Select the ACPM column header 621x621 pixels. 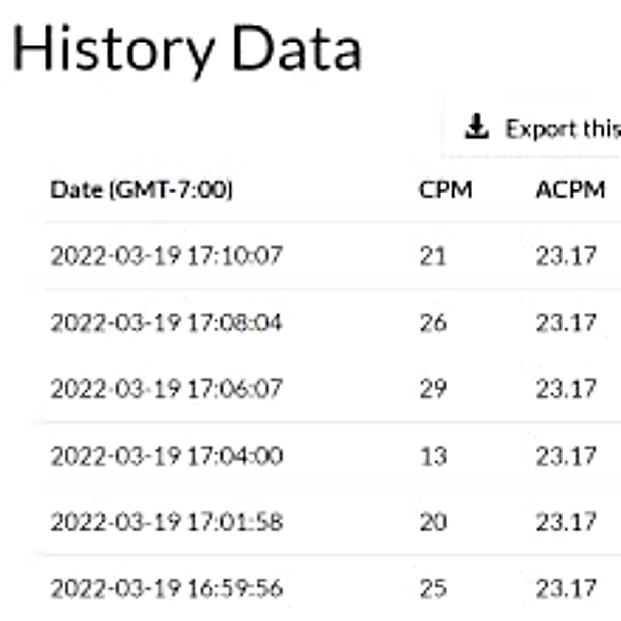(570, 190)
